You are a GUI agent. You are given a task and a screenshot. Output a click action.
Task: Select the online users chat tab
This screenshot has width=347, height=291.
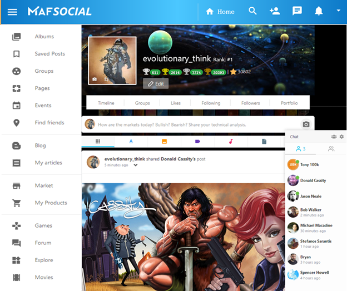click(x=300, y=149)
